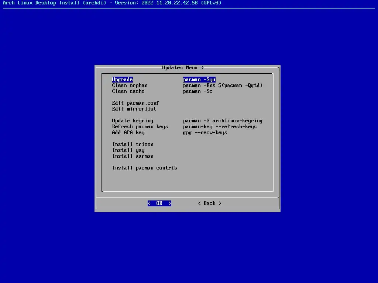Screen dimensions: 378x283
Task: Go back using the Back button
Action: point(210,203)
